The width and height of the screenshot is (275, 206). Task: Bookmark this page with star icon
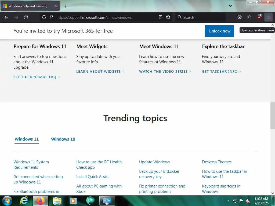168,17
